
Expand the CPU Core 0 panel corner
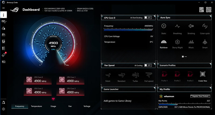point(154,16)
